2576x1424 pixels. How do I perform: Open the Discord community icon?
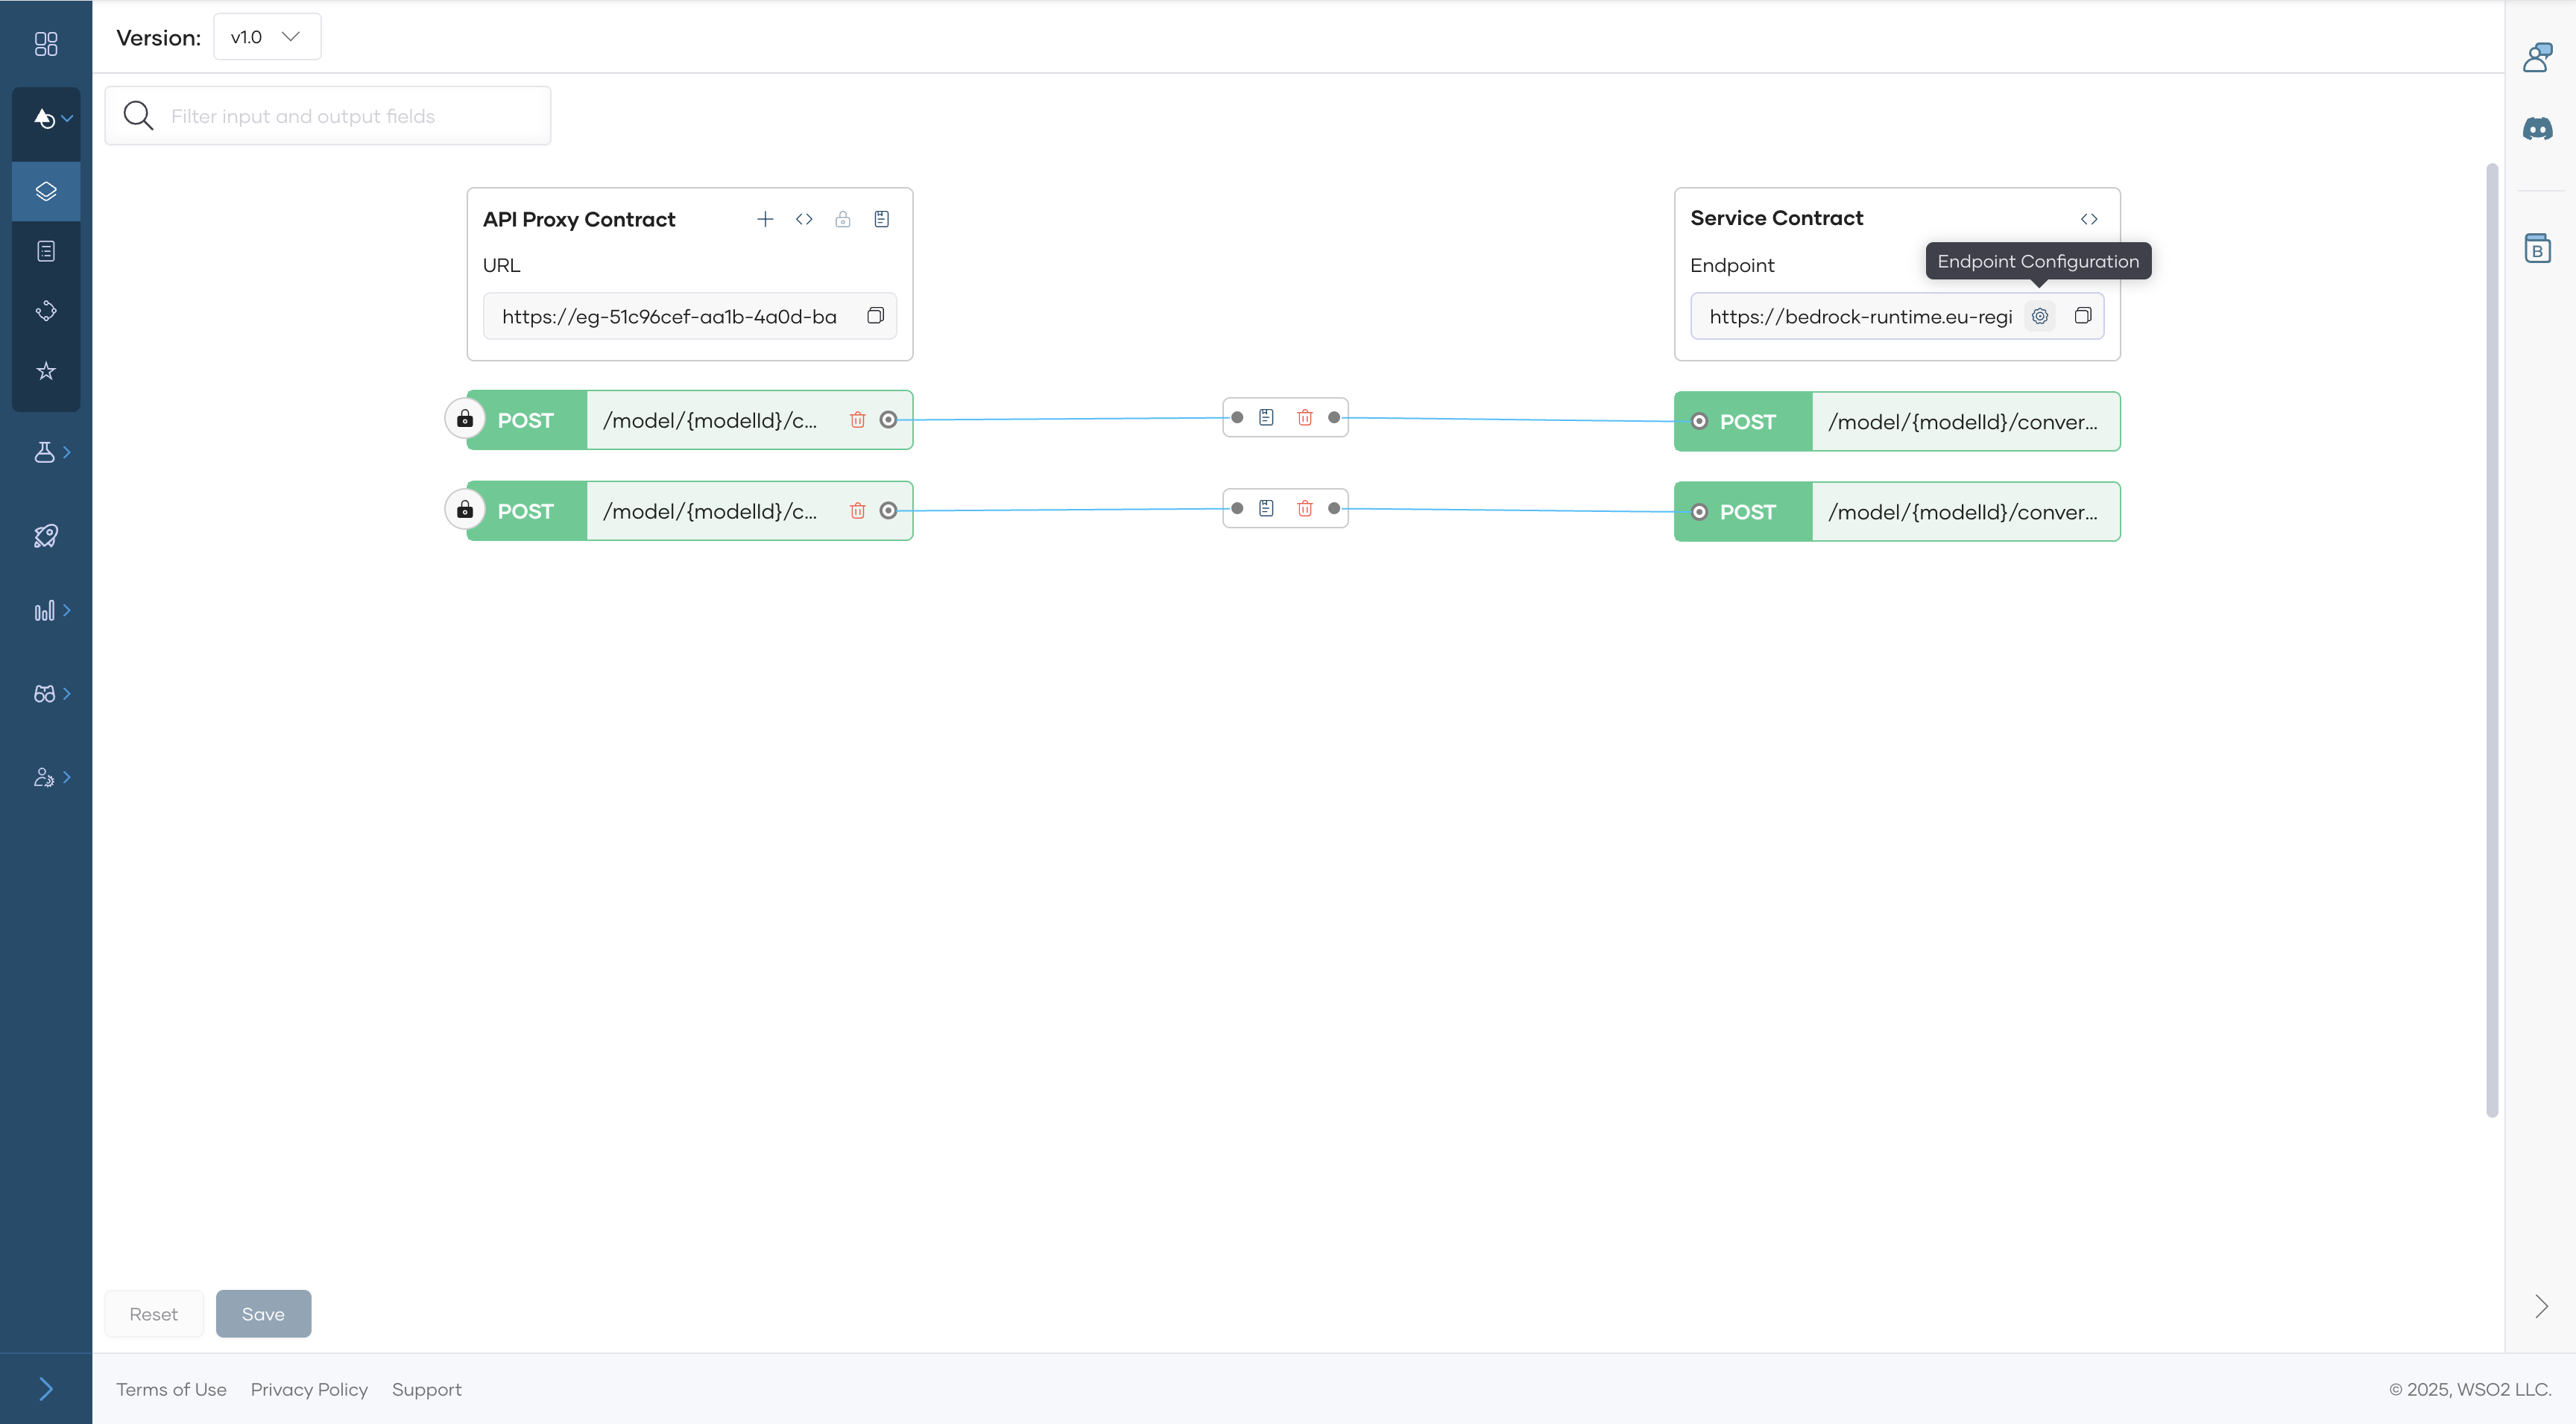pos(2537,129)
